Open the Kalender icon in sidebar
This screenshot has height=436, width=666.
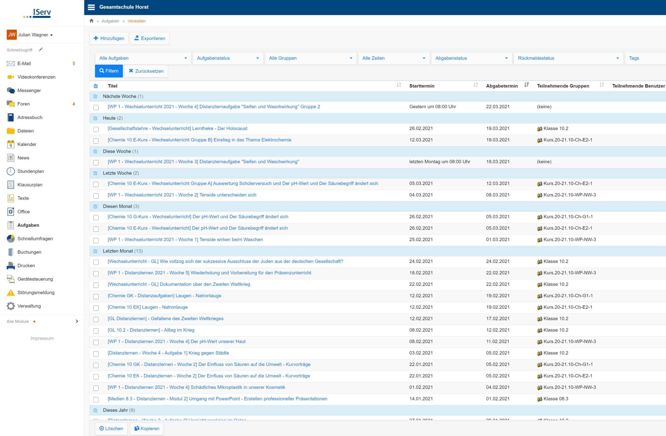[x=11, y=144]
